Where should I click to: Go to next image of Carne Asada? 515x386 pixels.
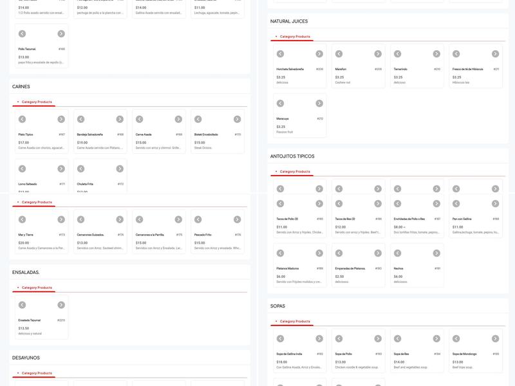click(178, 119)
